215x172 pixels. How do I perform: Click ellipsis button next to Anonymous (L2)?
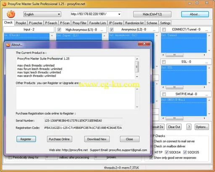coord(154,30)
